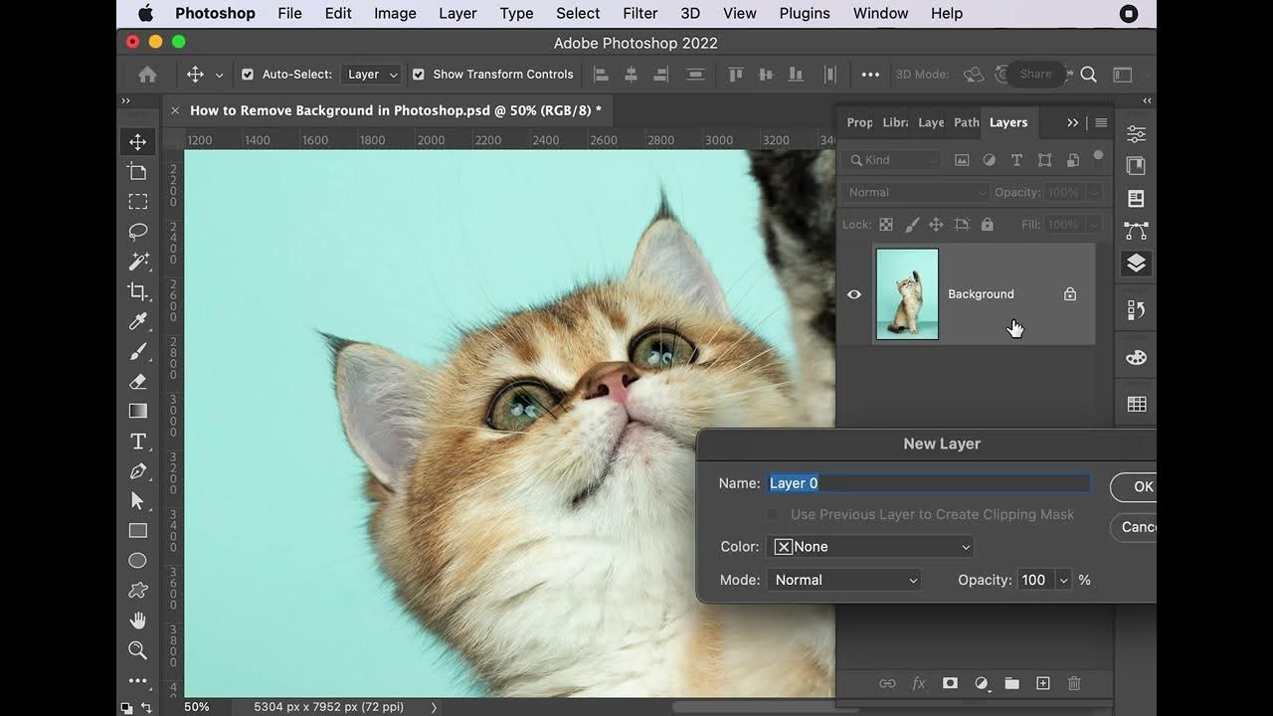Open the Opacity slider arrow in dialog
This screenshot has height=716, width=1273.
click(x=1064, y=581)
